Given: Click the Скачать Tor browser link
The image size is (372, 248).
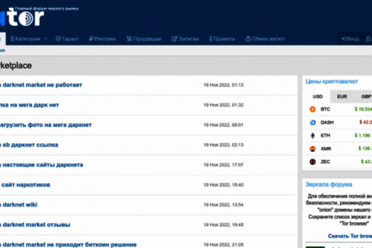Looking at the screenshot, I should pos(349,236).
